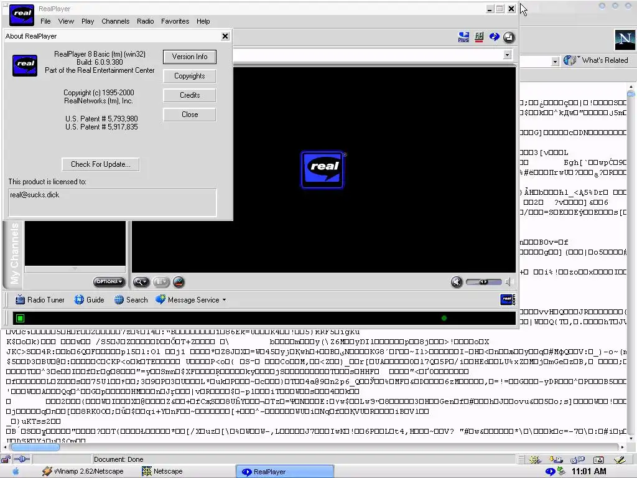
Task: Open the Guide globe icon
Action: point(79,300)
